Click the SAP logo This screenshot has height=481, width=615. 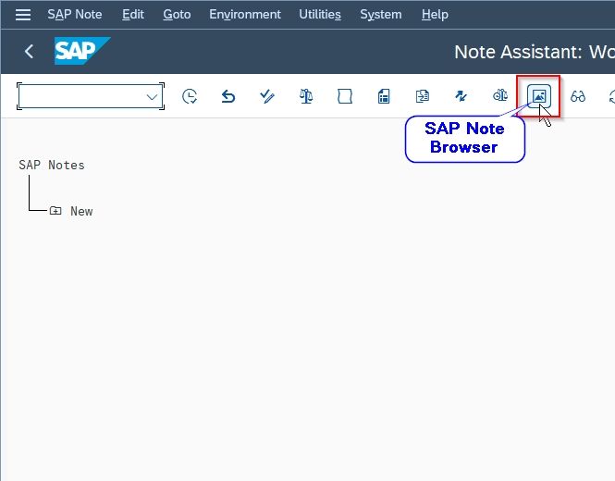(82, 51)
